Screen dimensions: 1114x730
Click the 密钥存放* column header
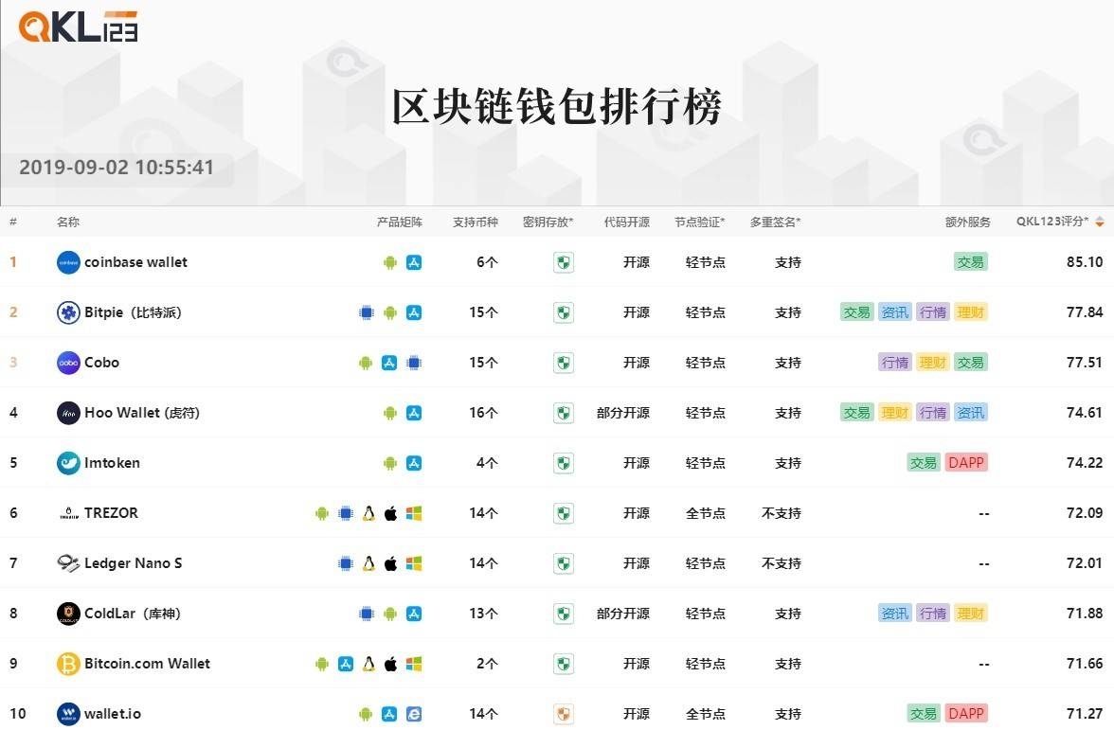(x=548, y=223)
